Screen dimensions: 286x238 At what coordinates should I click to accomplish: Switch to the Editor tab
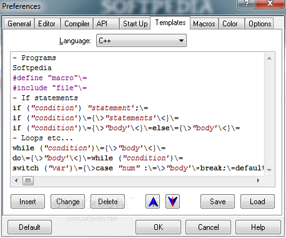coord(47,24)
